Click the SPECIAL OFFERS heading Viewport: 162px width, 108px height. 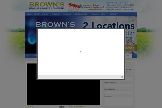click(77, 107)
